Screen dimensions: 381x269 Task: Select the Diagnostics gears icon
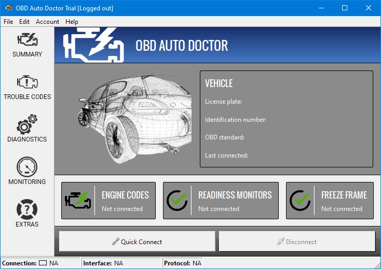coord(27,124)
